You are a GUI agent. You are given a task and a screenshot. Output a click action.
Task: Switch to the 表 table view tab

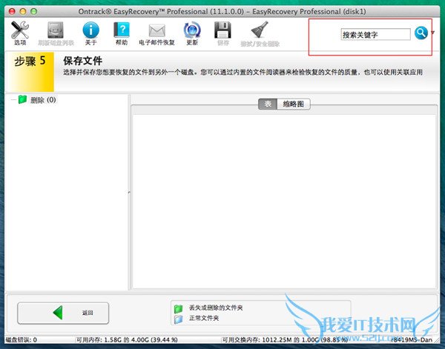pos(268,104)
